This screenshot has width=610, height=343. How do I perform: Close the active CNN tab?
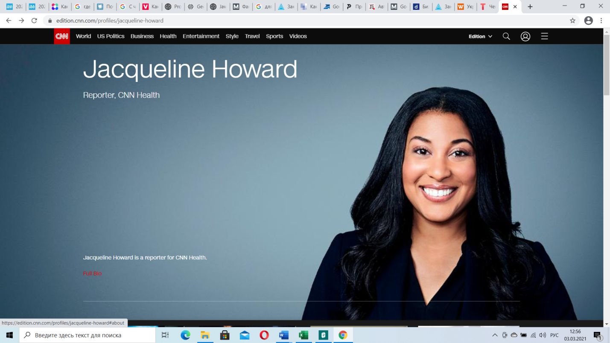[515, 7]
